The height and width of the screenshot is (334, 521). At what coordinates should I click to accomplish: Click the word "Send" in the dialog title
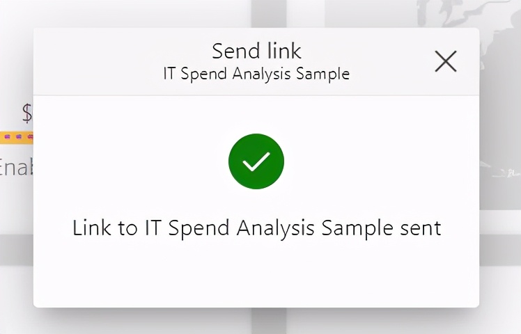tap(232, 51)
